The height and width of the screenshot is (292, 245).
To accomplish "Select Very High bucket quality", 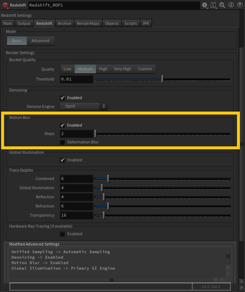I will click(x=122, y=69).
